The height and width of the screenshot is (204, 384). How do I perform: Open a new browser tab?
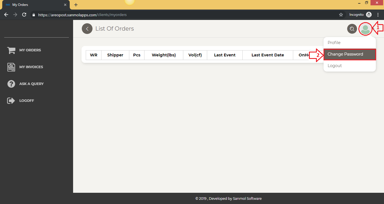76,5
